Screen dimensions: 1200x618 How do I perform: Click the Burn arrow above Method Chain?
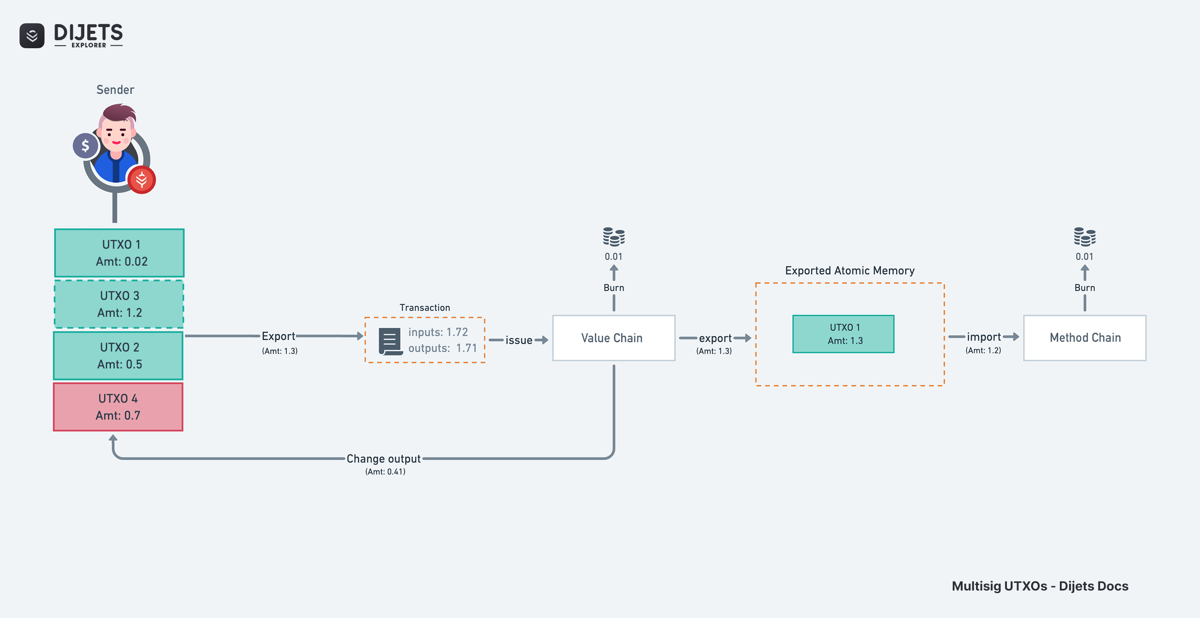tap(1084, 273)
